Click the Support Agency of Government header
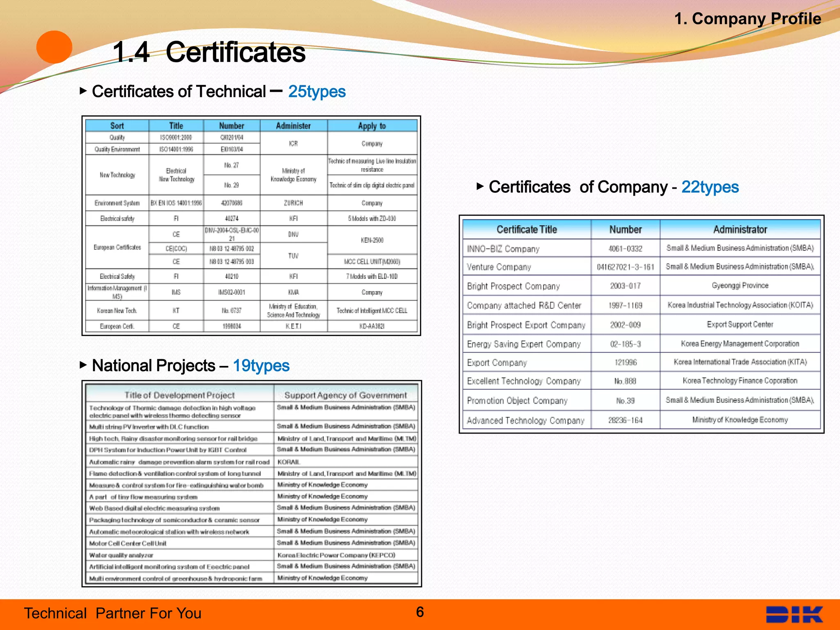This screenshot has height=630, width=840. (345, 395)
